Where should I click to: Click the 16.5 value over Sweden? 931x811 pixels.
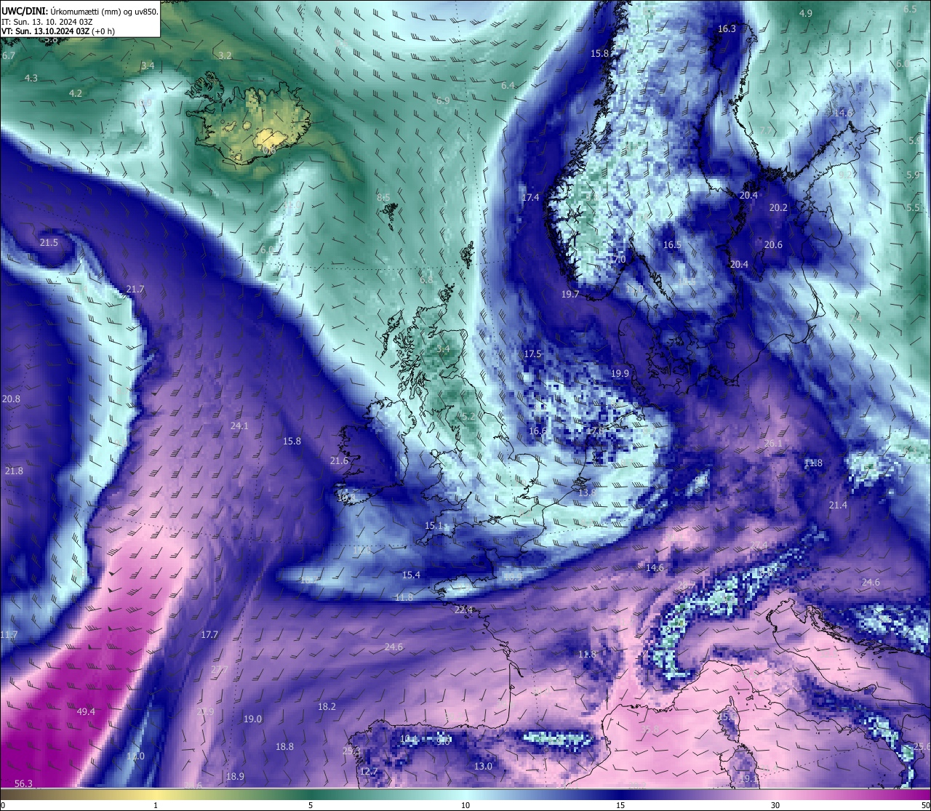click(672, 245)
